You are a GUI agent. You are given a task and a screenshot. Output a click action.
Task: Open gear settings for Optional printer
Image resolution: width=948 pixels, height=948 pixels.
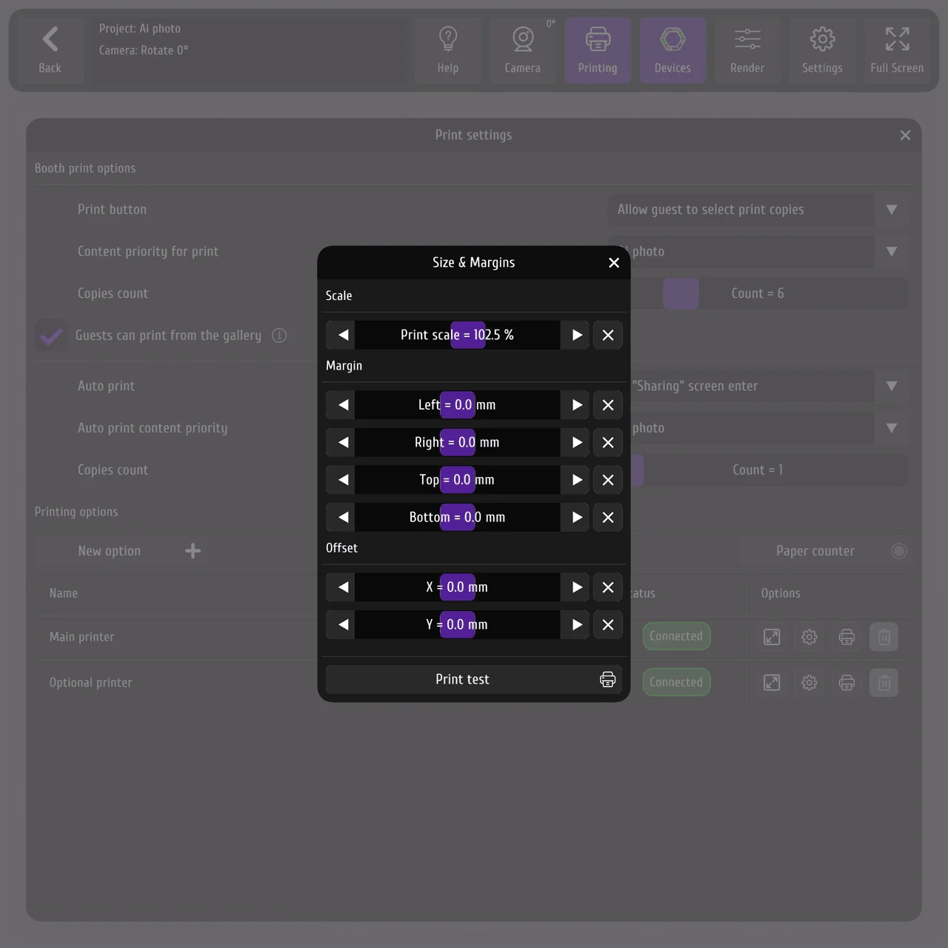pos(809,683)
